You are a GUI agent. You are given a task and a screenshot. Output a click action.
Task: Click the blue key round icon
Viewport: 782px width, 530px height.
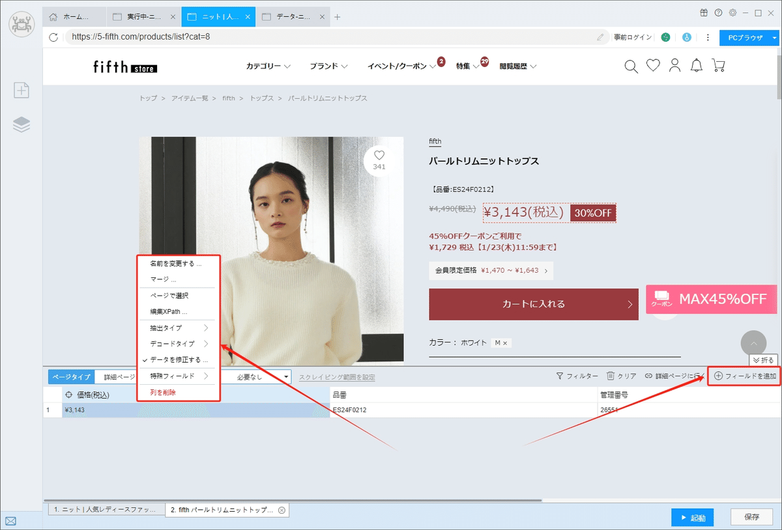(686, 38)
